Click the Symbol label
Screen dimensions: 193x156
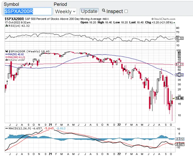11,4
